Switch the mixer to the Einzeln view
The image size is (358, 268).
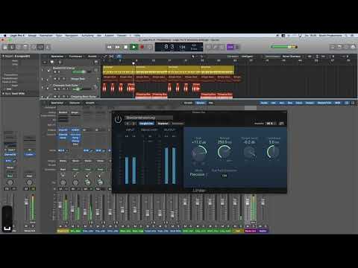[188, 103]
